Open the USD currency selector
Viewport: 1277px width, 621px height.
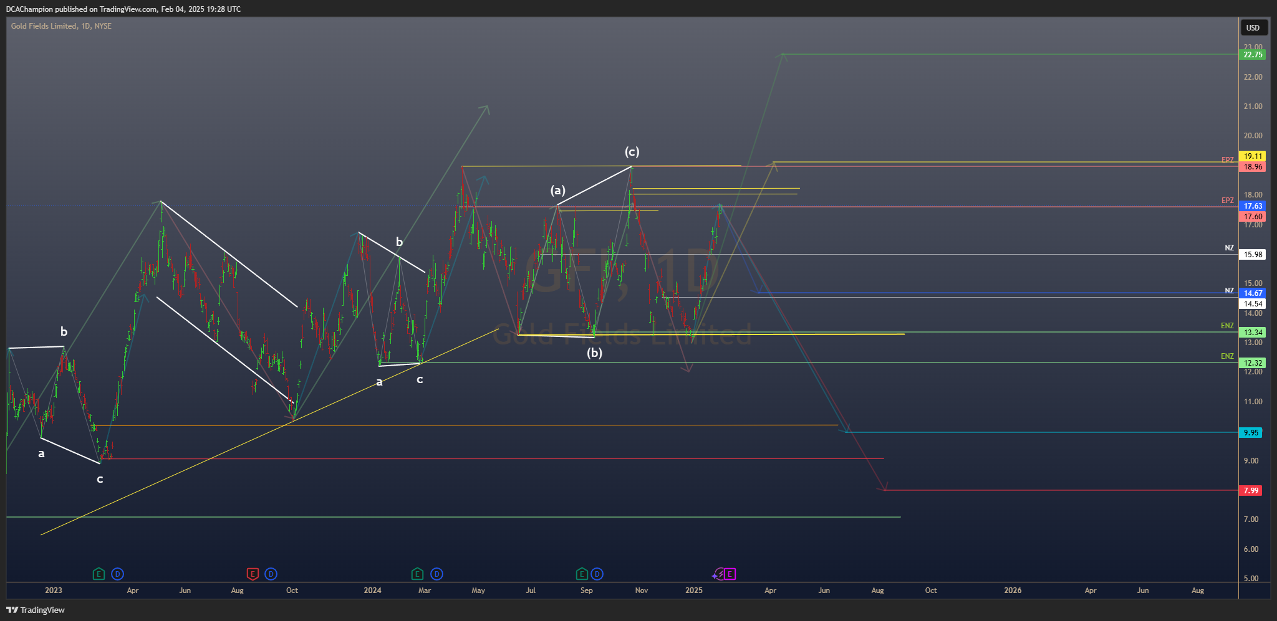coord(1253,27)
